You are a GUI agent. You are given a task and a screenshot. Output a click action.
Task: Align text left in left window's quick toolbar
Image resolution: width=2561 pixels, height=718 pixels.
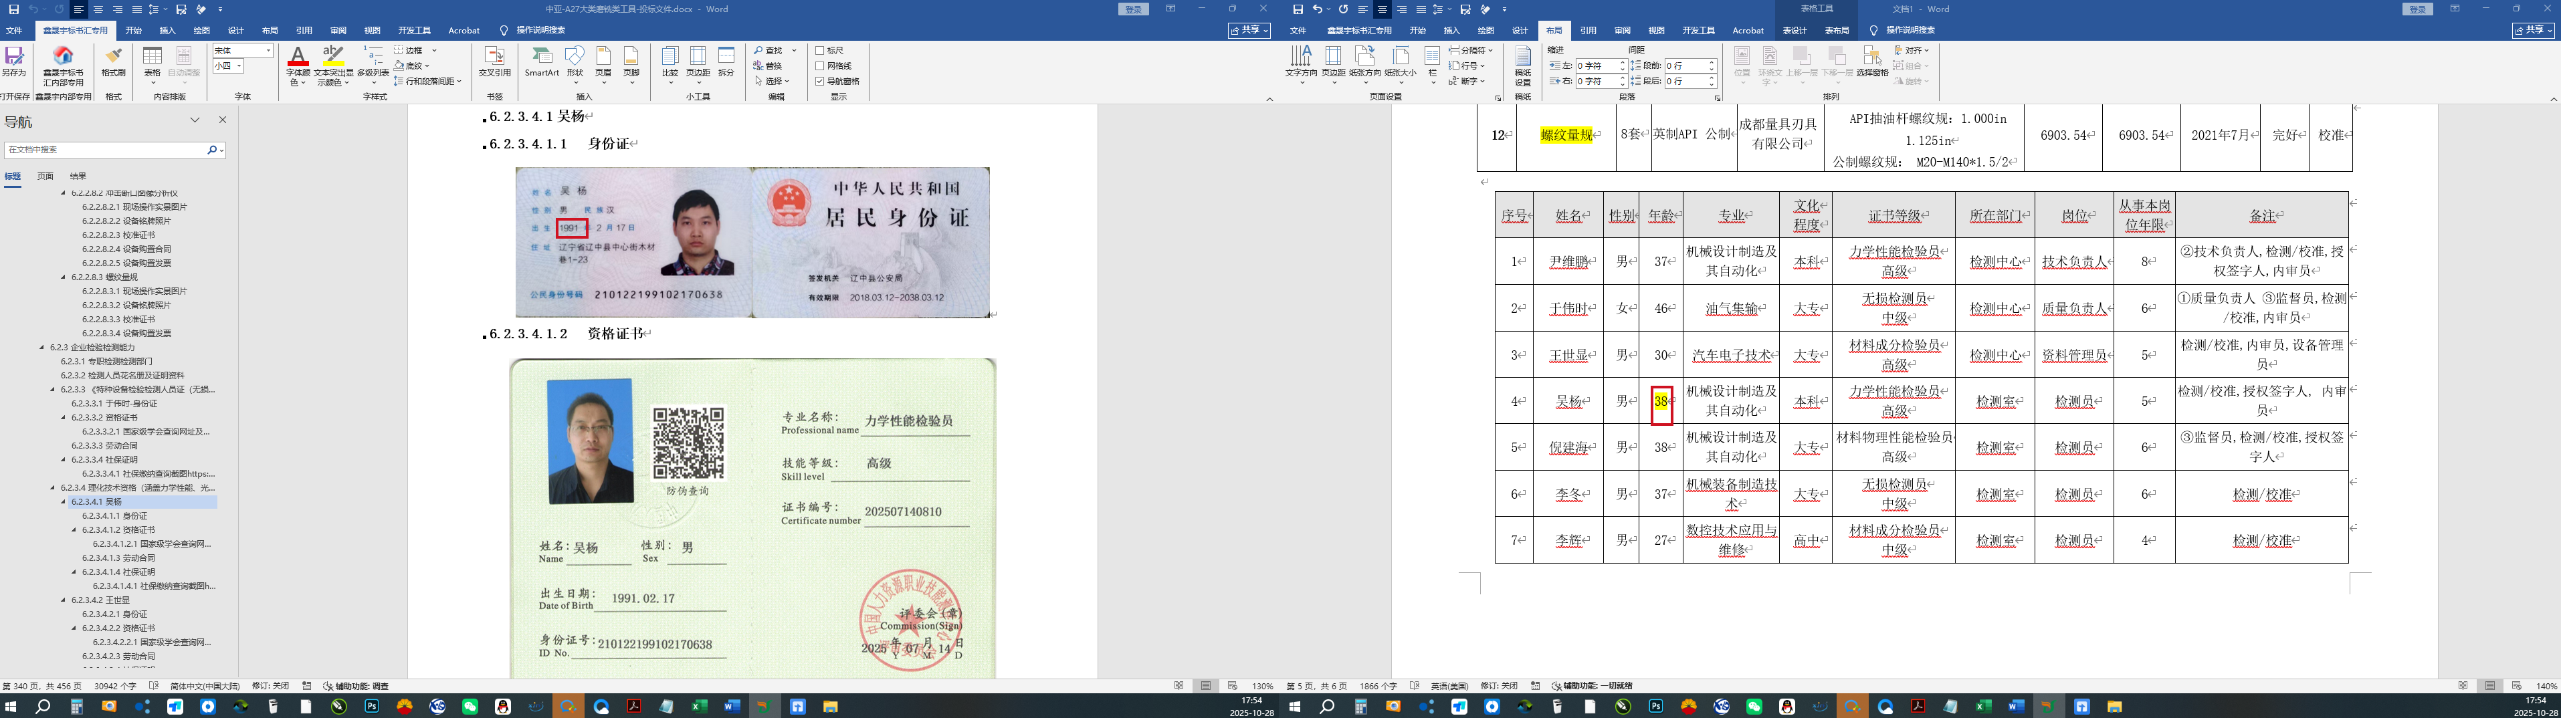pos(78,9)
